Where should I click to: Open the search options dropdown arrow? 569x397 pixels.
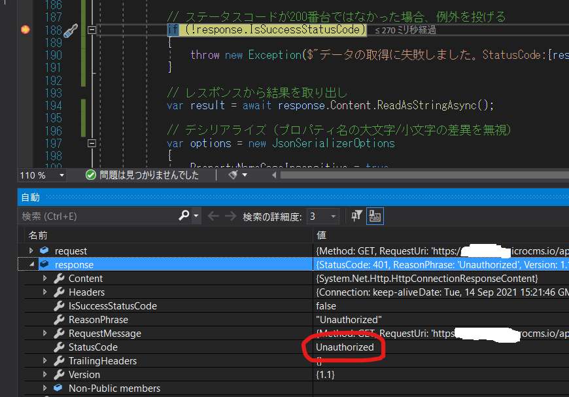pyautogui.click(x=196, y=216)
